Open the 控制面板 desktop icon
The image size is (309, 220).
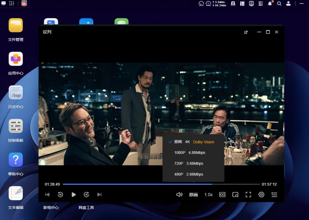click(x=16, y=126)
